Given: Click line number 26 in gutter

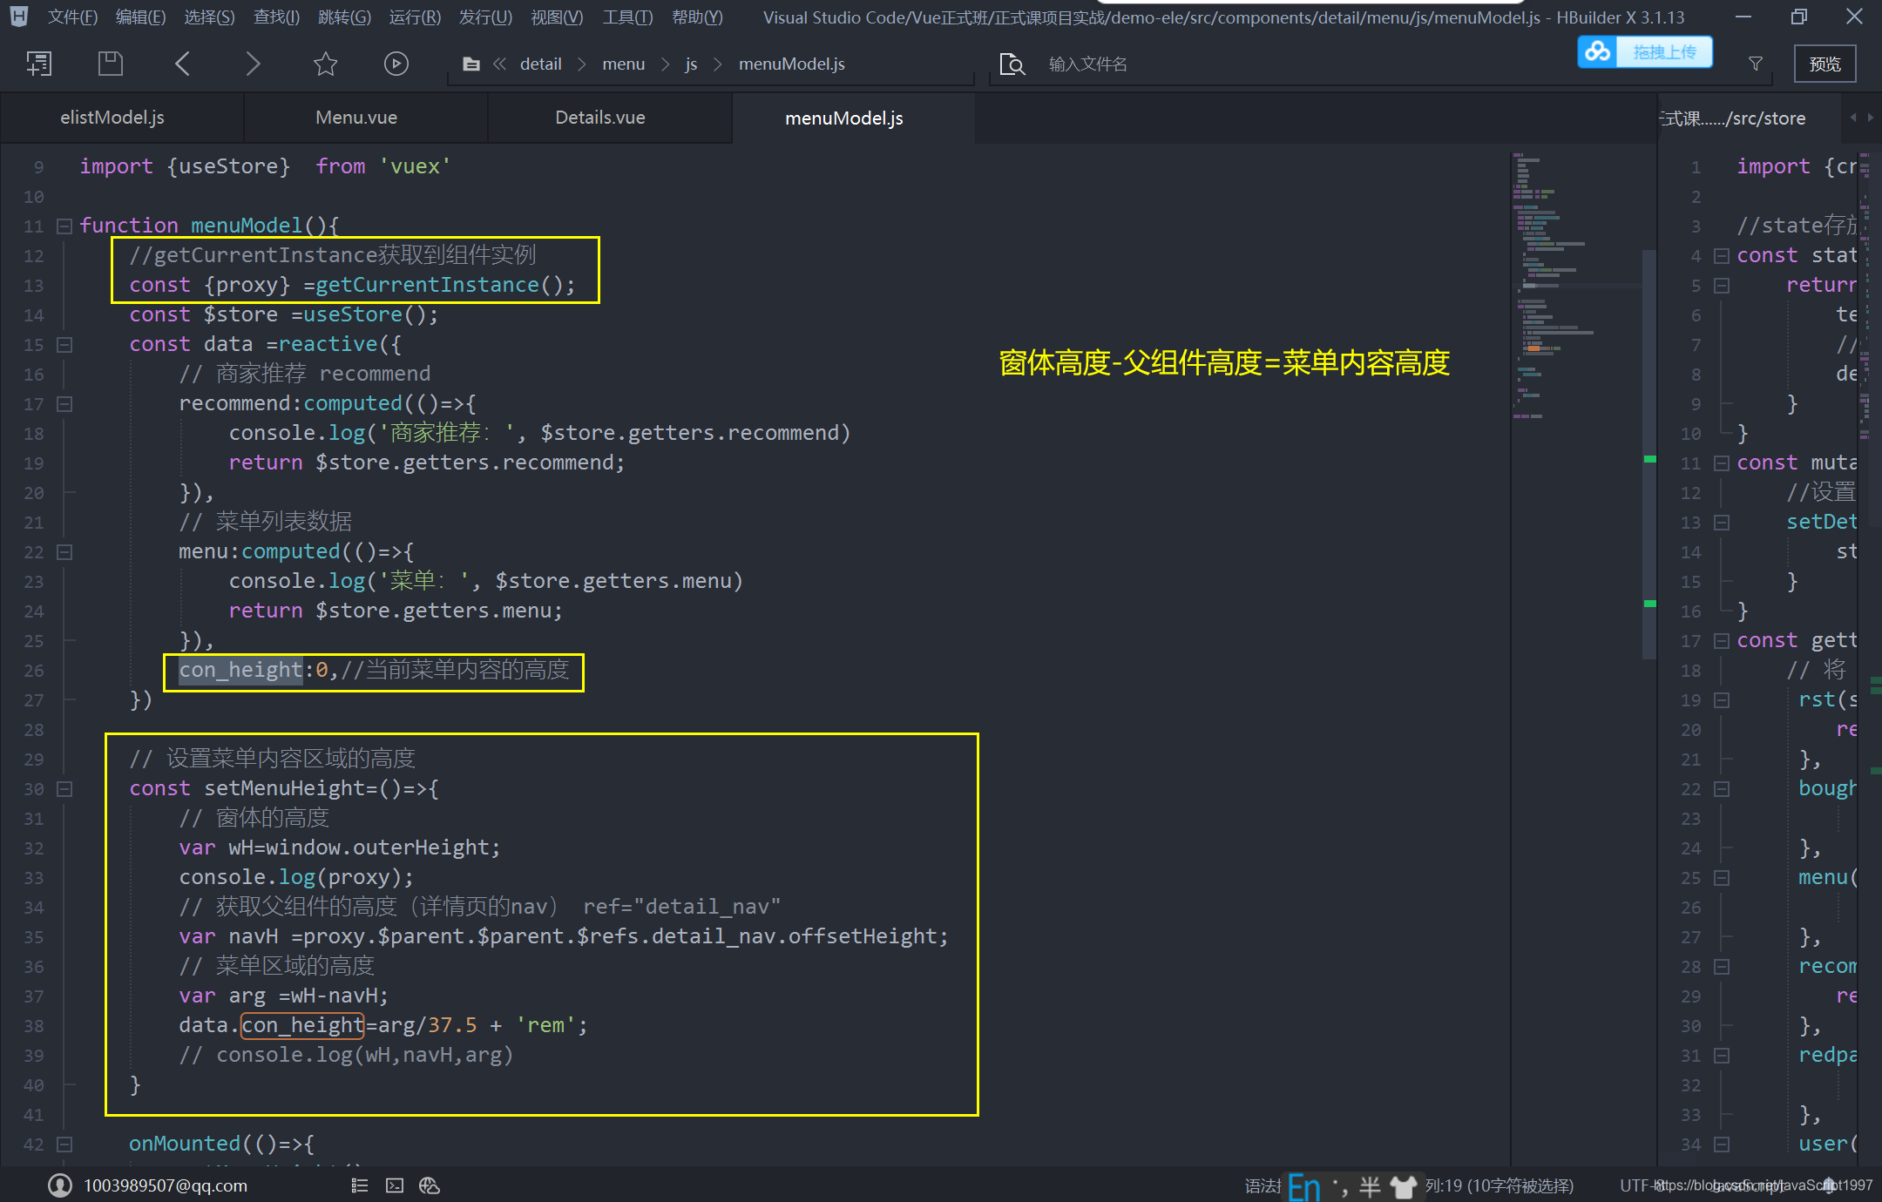Looking at the screenshot, I should pyautogui.click(x=33, y=671).
